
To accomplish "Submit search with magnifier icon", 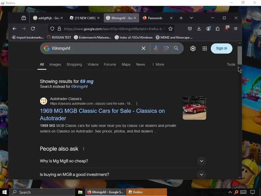I will (176, 48).
